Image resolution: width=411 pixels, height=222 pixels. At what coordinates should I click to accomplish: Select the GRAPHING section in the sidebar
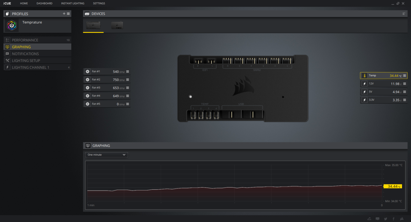[x=37, y=47]
